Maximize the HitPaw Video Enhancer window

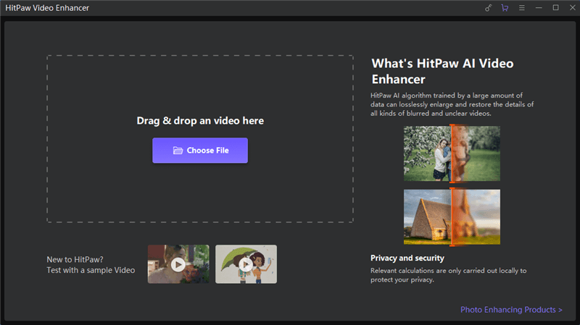click(x=555, y=8)
